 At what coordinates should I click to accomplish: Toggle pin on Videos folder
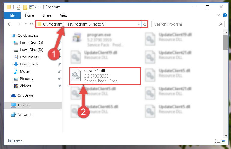59,86
